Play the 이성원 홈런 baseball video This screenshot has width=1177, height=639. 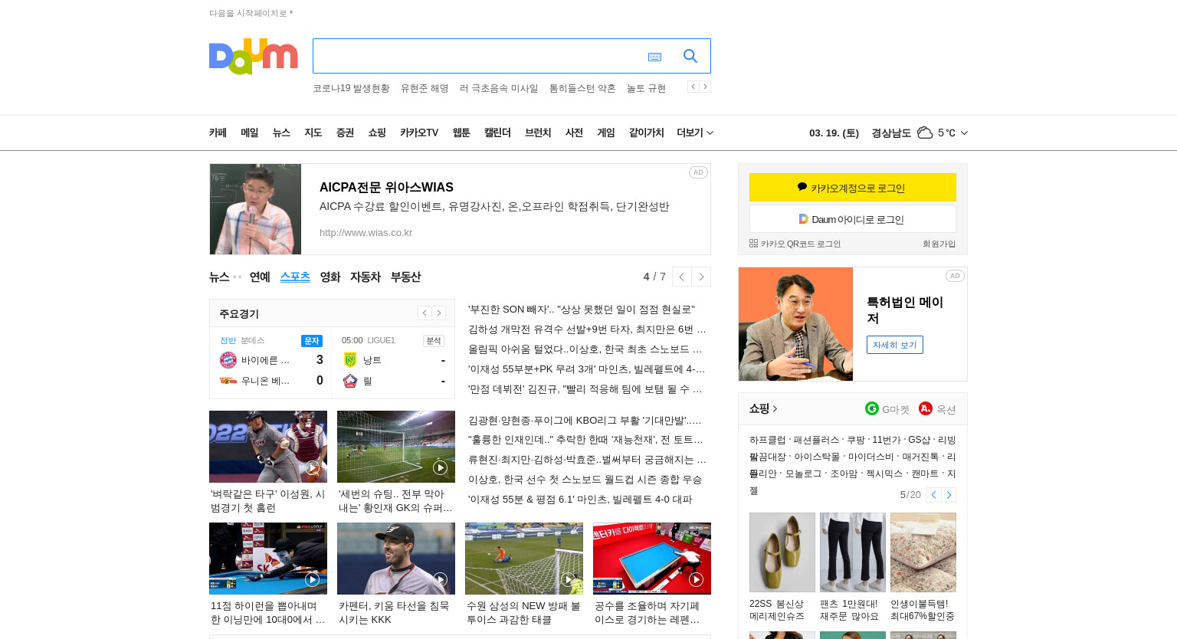pyautogui.click(x=312, y=467)
